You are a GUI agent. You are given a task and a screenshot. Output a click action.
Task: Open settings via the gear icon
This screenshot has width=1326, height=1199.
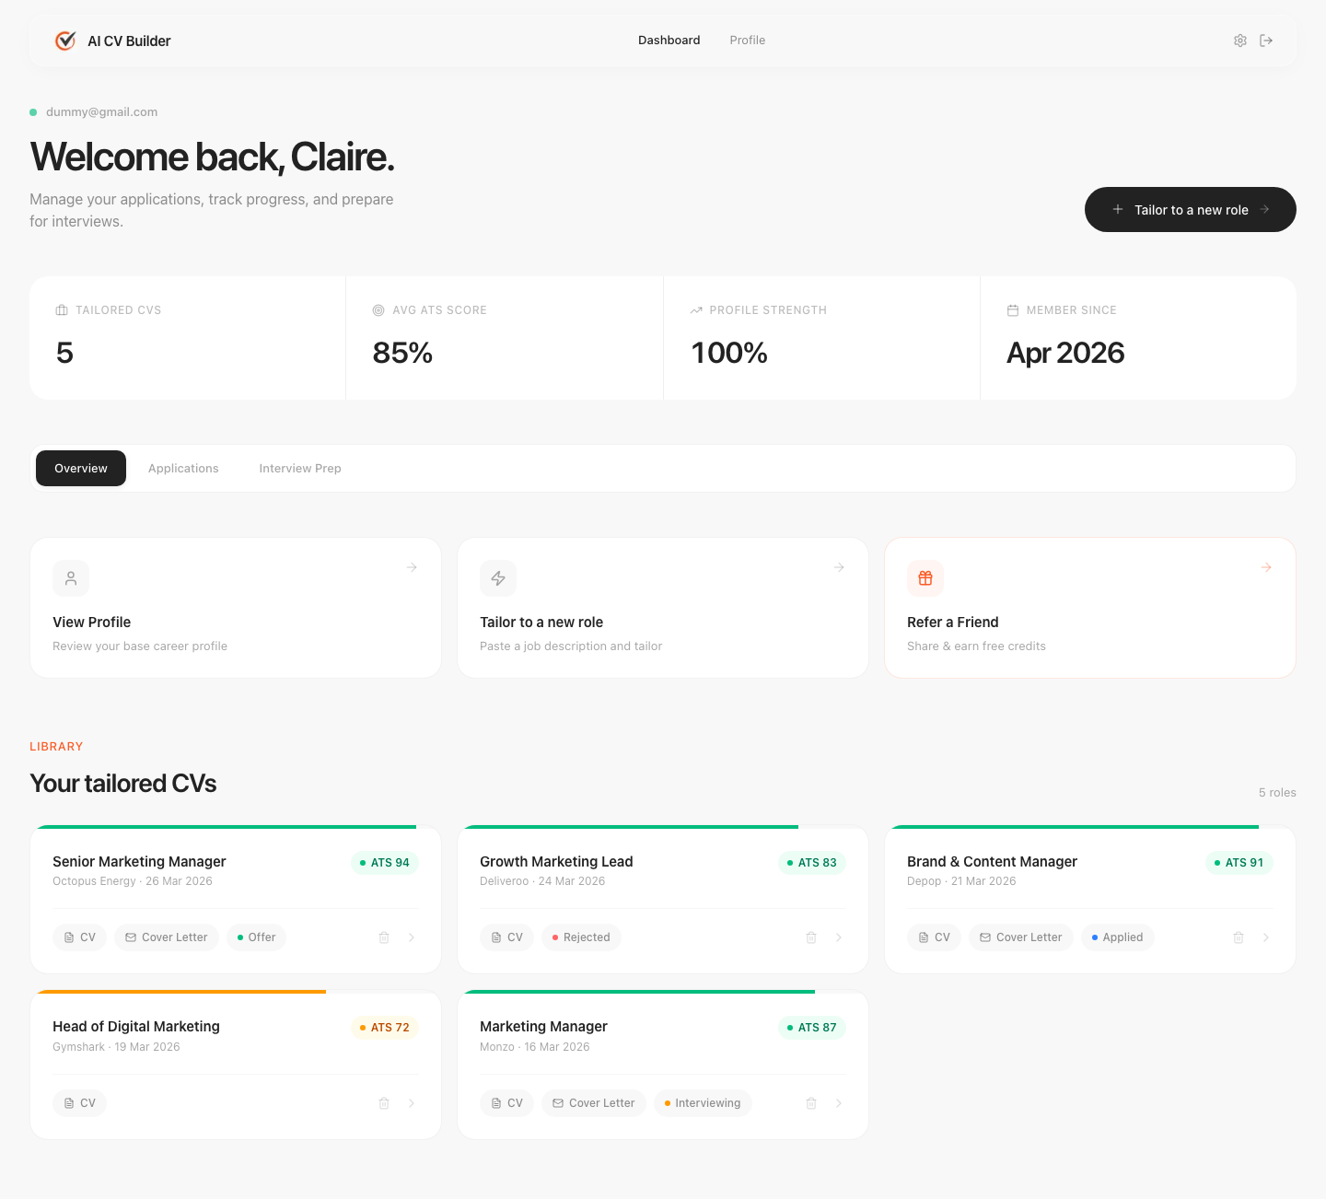click(1240, 41)
